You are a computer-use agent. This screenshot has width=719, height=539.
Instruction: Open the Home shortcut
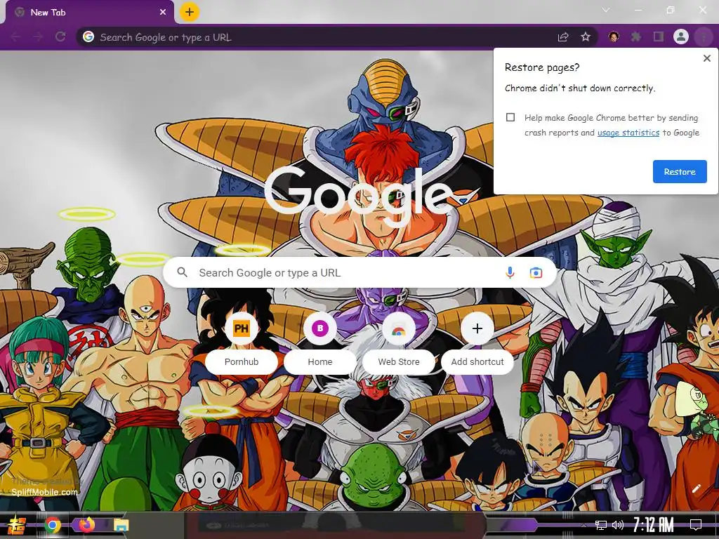(320, 342)
